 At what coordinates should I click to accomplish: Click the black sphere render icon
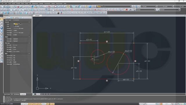coord(58,13)
